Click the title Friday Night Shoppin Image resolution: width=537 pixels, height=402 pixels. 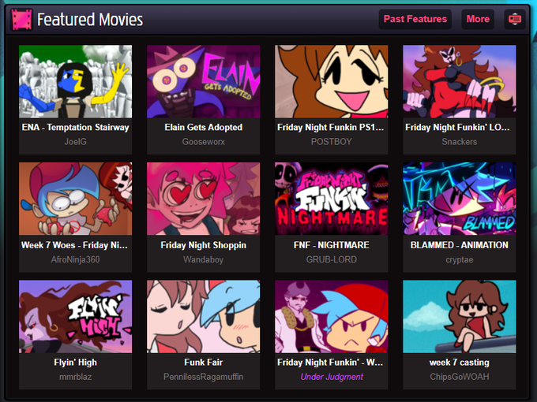[x=204, y=245]
